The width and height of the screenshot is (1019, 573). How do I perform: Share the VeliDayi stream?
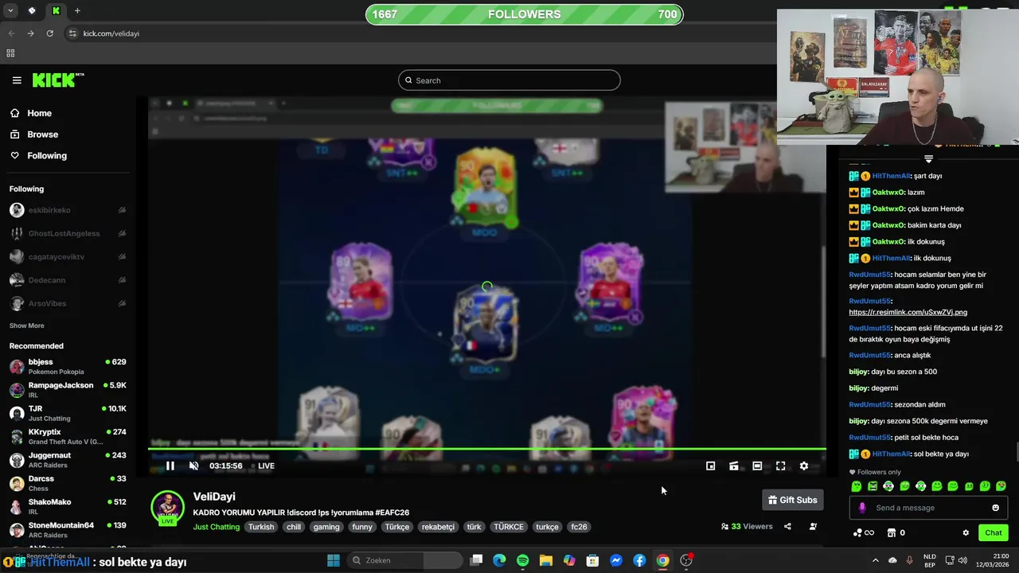pos(787,526)
